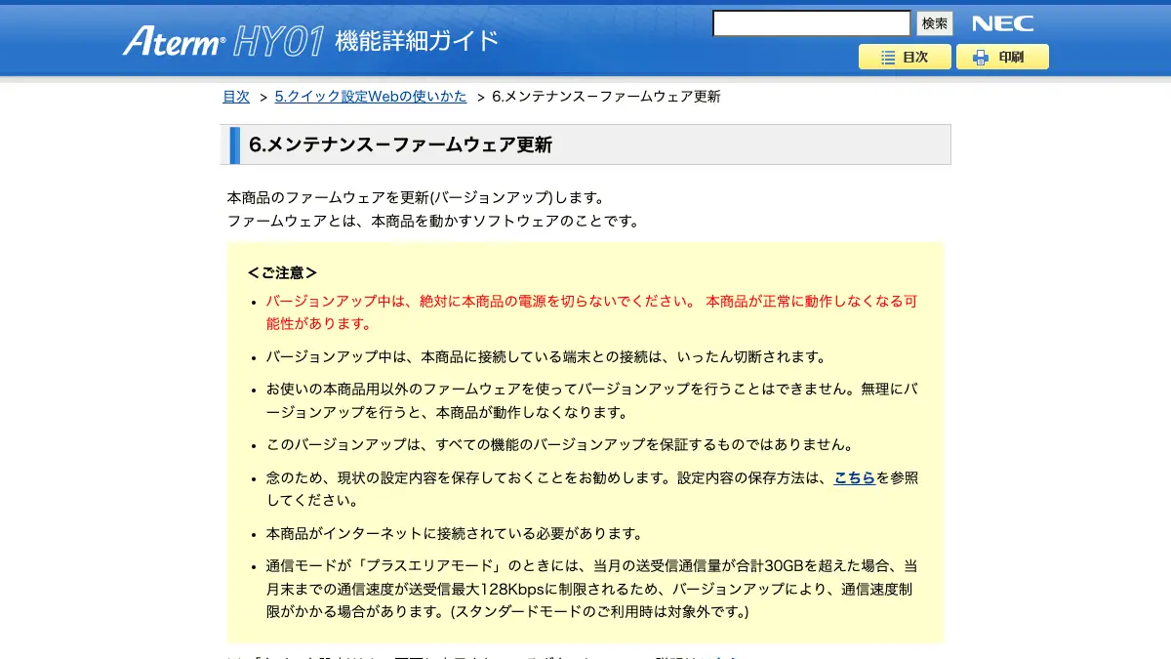
Task: Click the プラスエリアモード 30GB limit note
Action: [x=591, y=589]
